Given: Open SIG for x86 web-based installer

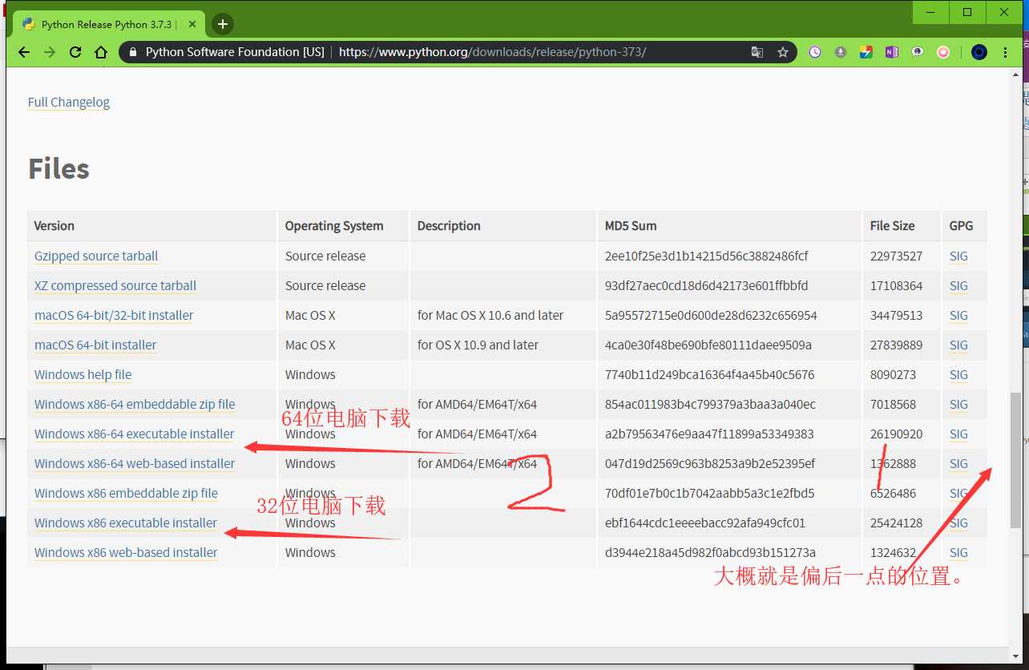Looking at the screenshot, I should [958, 553].
